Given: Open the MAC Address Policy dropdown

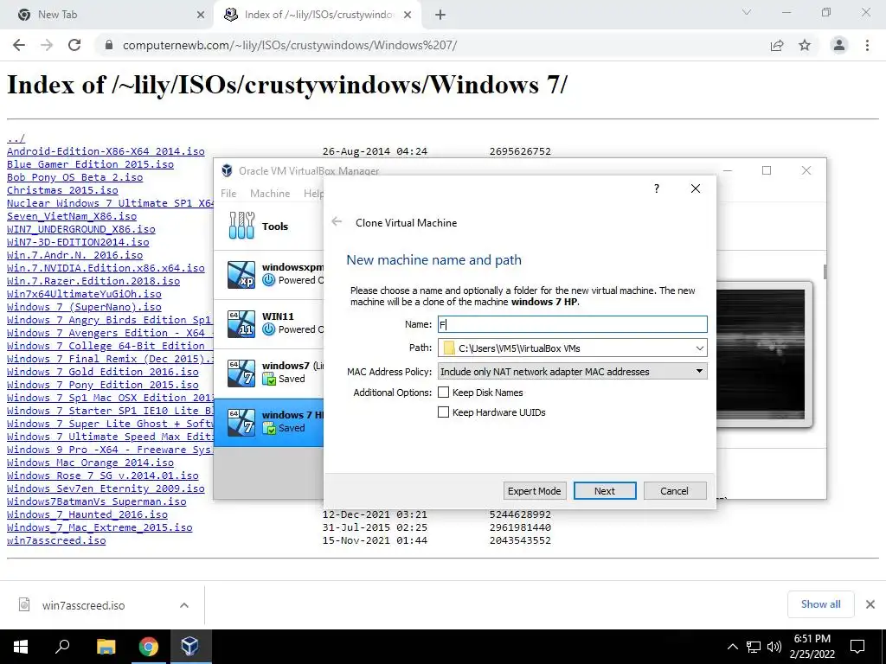Looking at the screenshot, I should click(x=573, y=372).
